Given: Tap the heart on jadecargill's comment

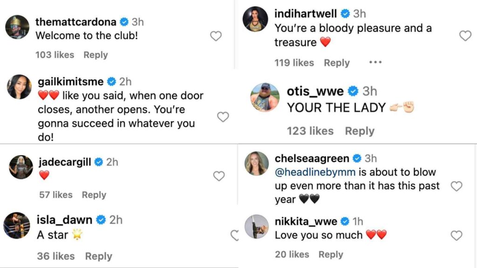Looking at the screenshot, I should (218, 176).
